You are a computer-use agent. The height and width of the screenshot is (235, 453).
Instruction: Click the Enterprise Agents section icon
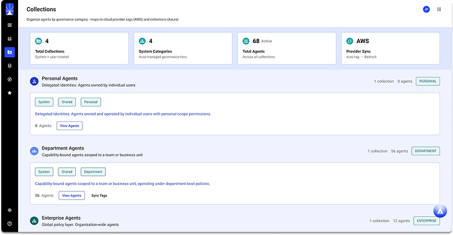pos(34,221)
